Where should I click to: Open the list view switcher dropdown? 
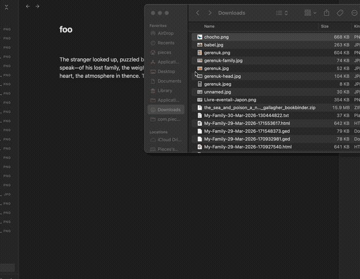coord(282,13)
